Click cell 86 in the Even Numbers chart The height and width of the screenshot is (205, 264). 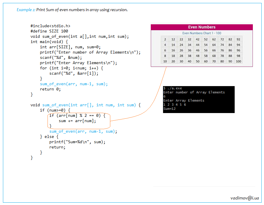(x=230, y=50)
